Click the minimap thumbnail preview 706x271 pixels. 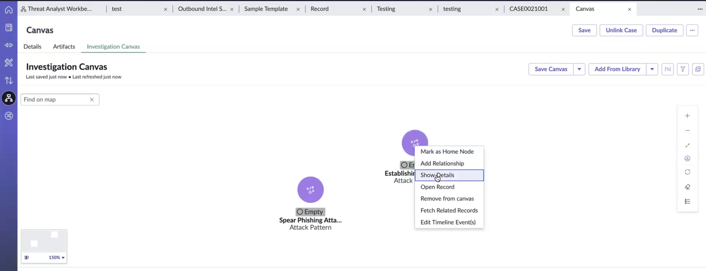[x=44, y=241]
